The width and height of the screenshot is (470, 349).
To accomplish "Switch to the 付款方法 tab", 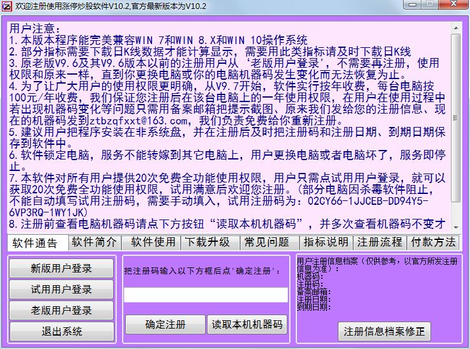I will (x=433, y=242).
